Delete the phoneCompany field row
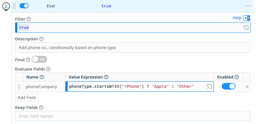 247,87
